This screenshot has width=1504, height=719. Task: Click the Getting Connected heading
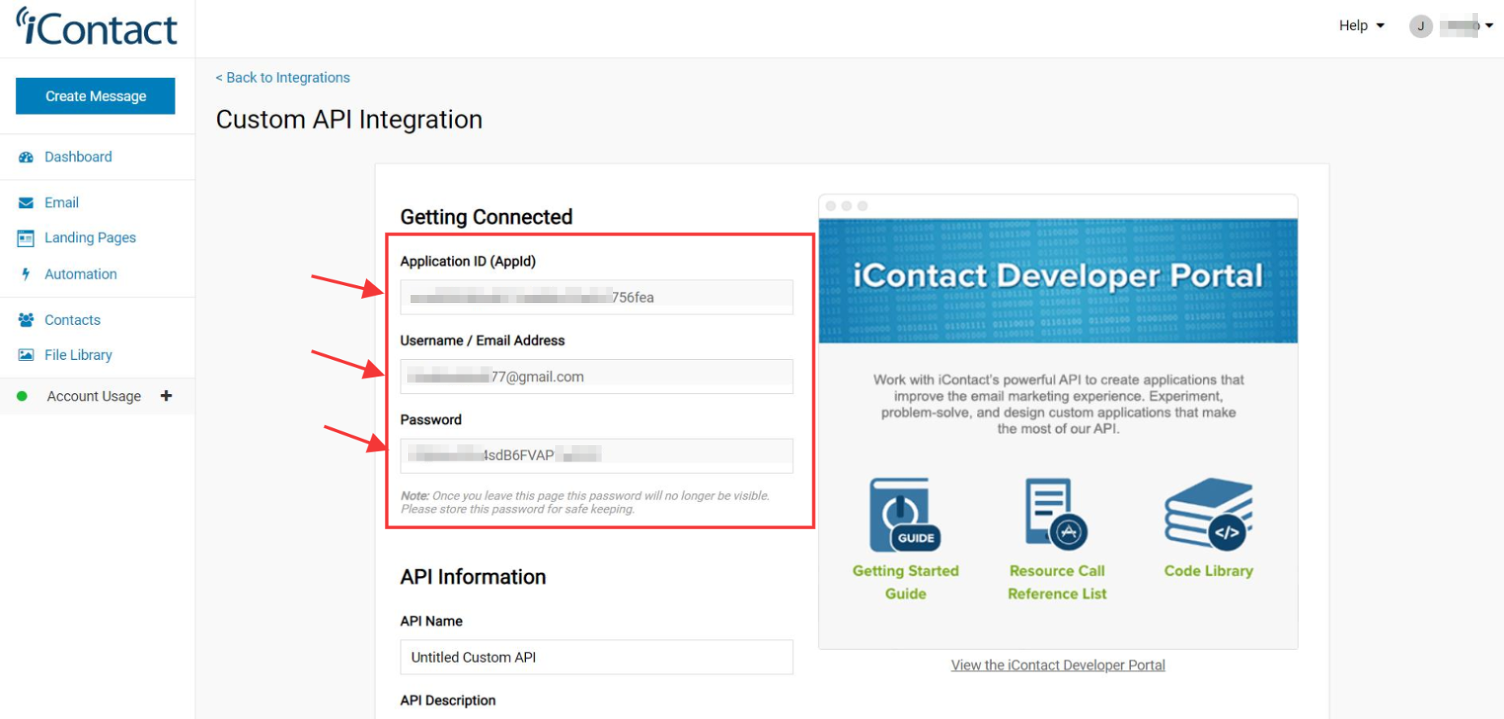486,217
